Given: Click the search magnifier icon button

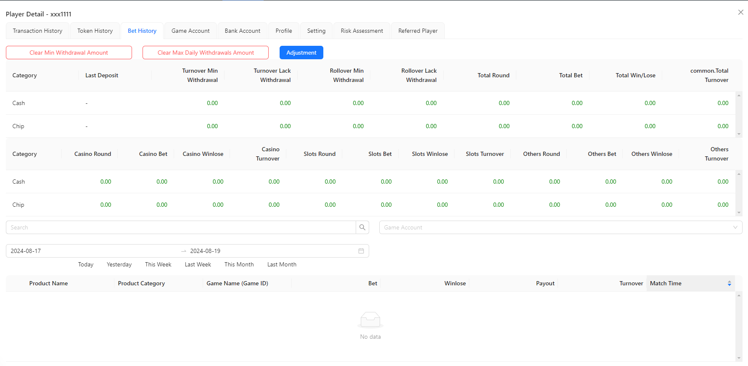Looking at the screenshot, I should (362, 227).
